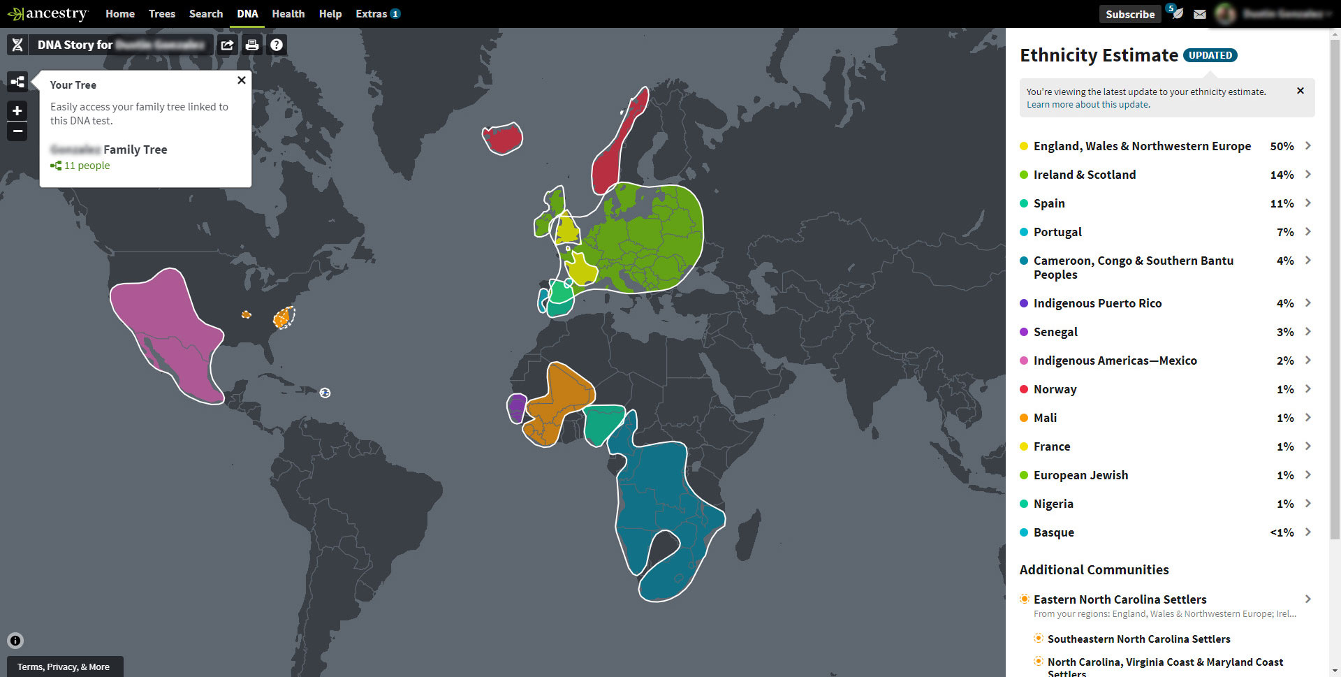Click the print icon in toolbar
This screenshot has width=1341, height=677.
click(x=252, y=45)
